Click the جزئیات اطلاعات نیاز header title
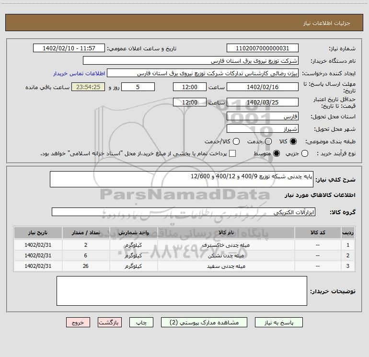 [327, 23]
